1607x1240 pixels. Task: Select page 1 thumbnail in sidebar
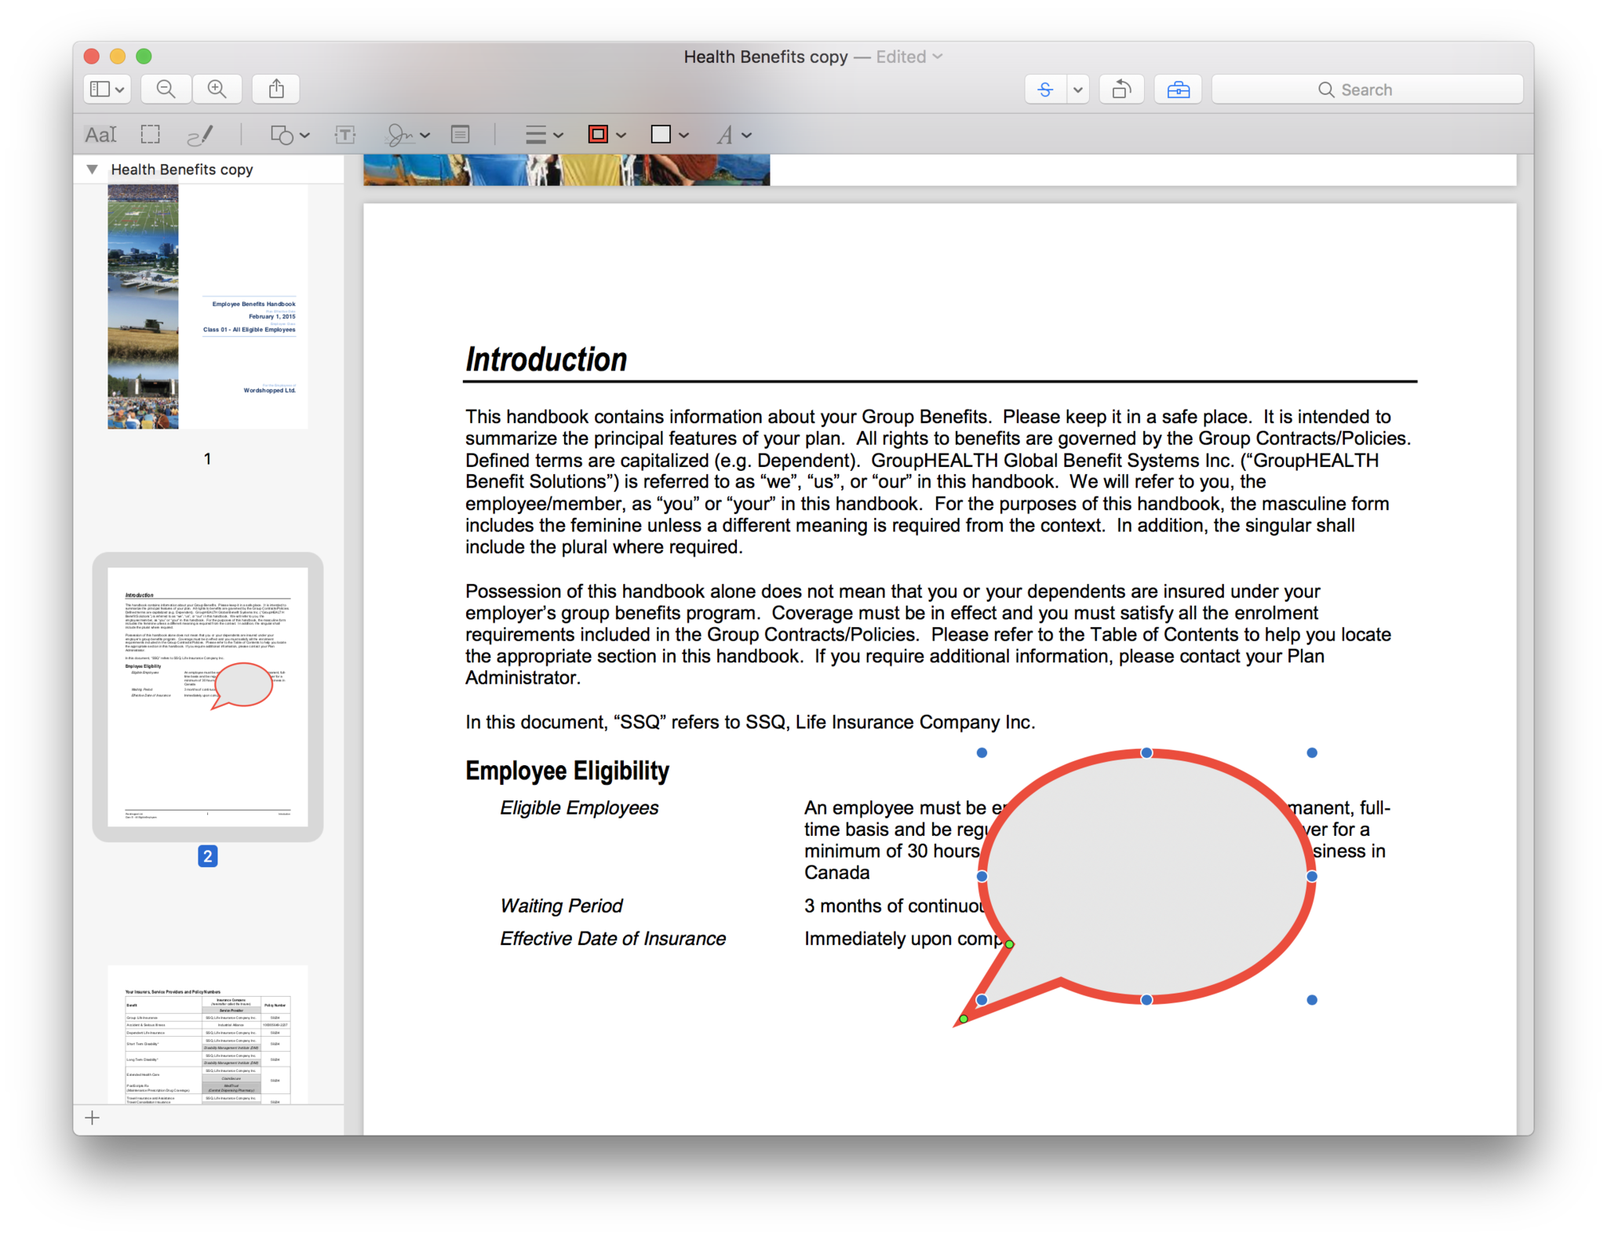tap(207, 307)
